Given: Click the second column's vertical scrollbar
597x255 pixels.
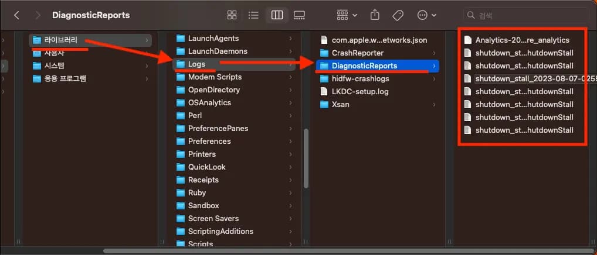Looking at the screenshot, I should 305,158.
